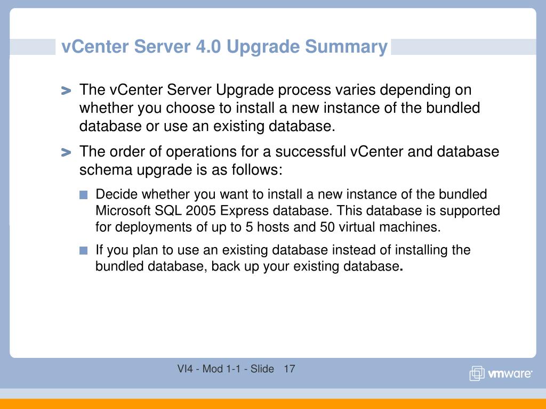Click the line 'database or use an existing database.'

pos(207,126)
